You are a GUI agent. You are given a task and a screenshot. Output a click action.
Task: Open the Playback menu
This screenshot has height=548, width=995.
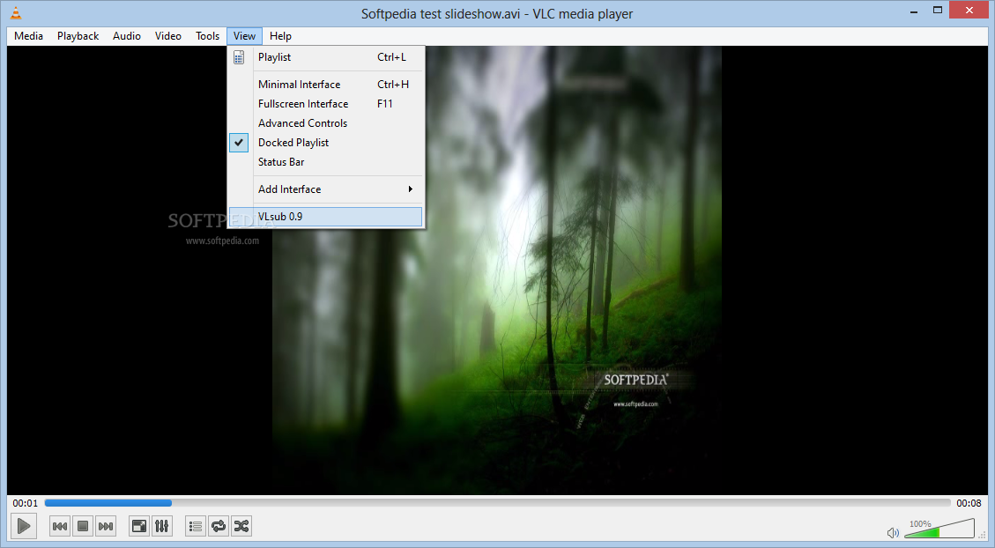click(78, 36)
